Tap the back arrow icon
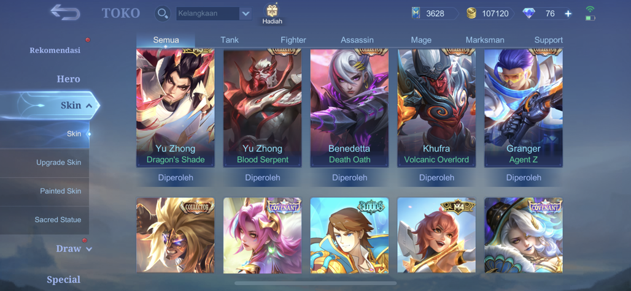Image resolution: width=631 pixels, height=291 pixels. (x=65, y=12)
